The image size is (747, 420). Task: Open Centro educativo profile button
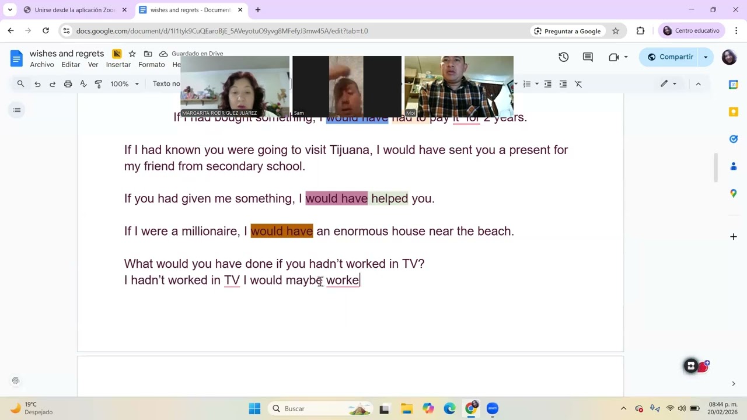pyautogui.click(x=692, y=31)
